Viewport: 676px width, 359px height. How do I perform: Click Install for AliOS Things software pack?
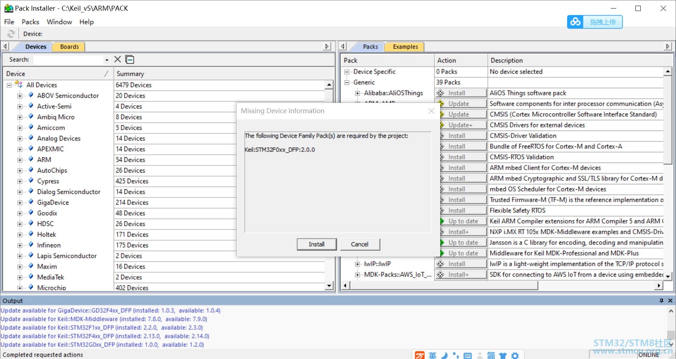[461, 93]
